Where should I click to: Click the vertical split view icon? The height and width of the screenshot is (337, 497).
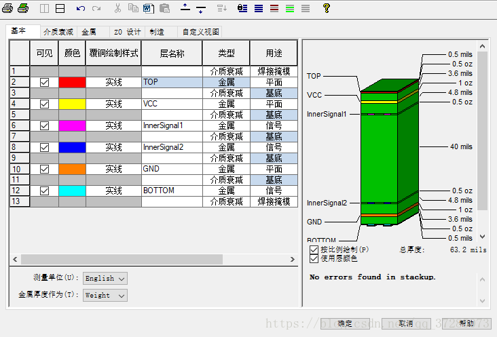pos(44,9)
